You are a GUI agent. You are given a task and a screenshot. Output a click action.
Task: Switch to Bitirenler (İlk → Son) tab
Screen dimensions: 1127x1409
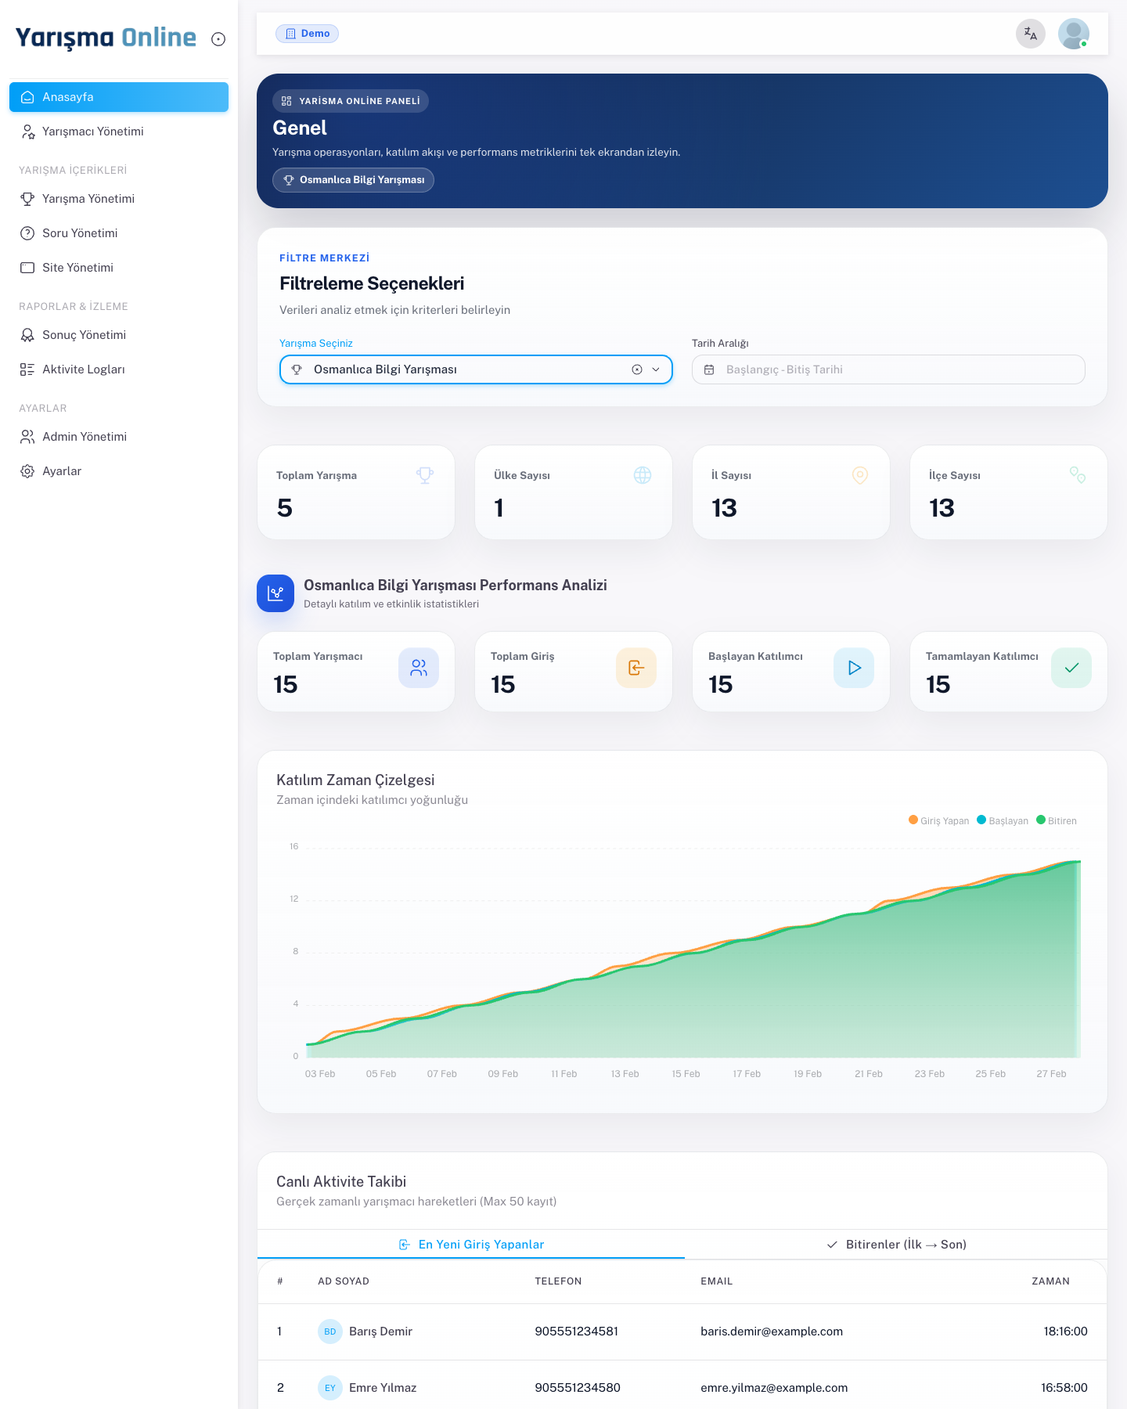[896, 1245]
